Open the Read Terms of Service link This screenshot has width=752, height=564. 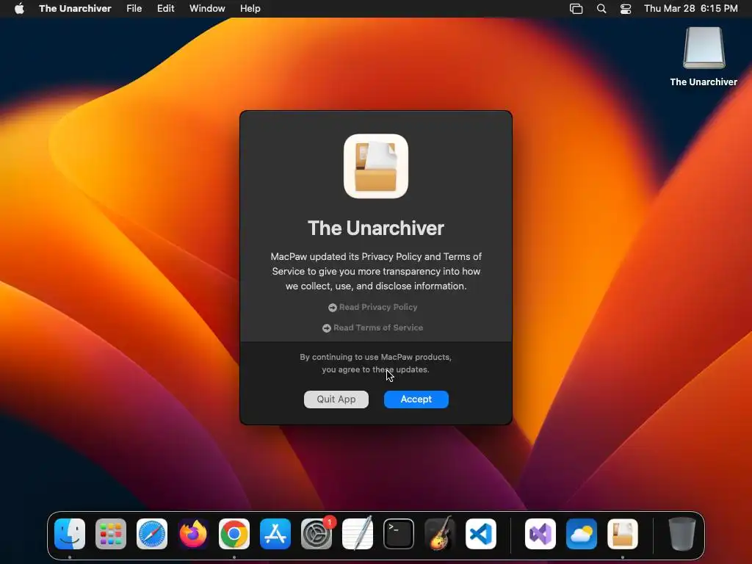[x=372, y=328]
